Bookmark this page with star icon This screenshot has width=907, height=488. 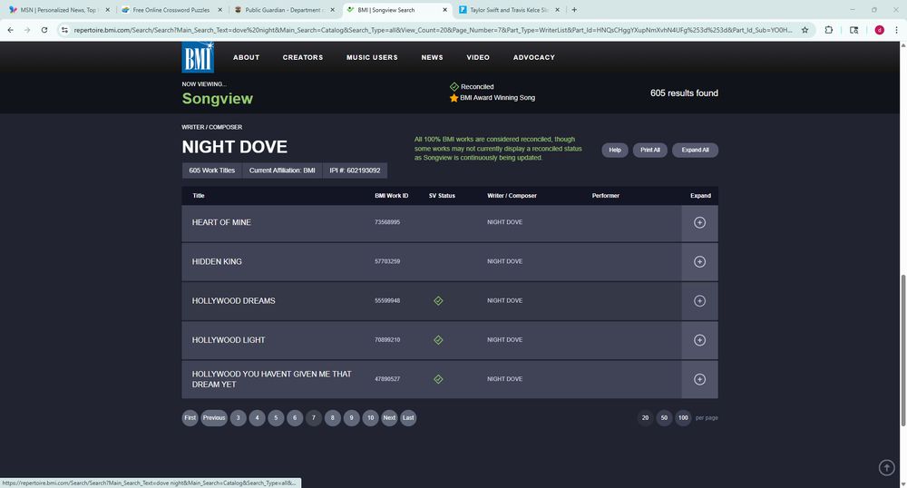tap(805, 30)
